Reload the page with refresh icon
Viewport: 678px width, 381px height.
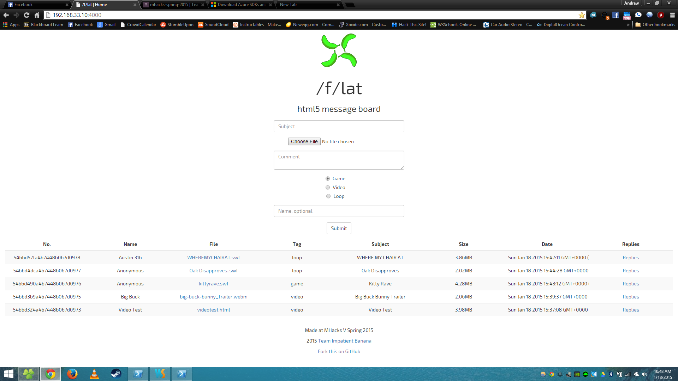tap(26, 15)
